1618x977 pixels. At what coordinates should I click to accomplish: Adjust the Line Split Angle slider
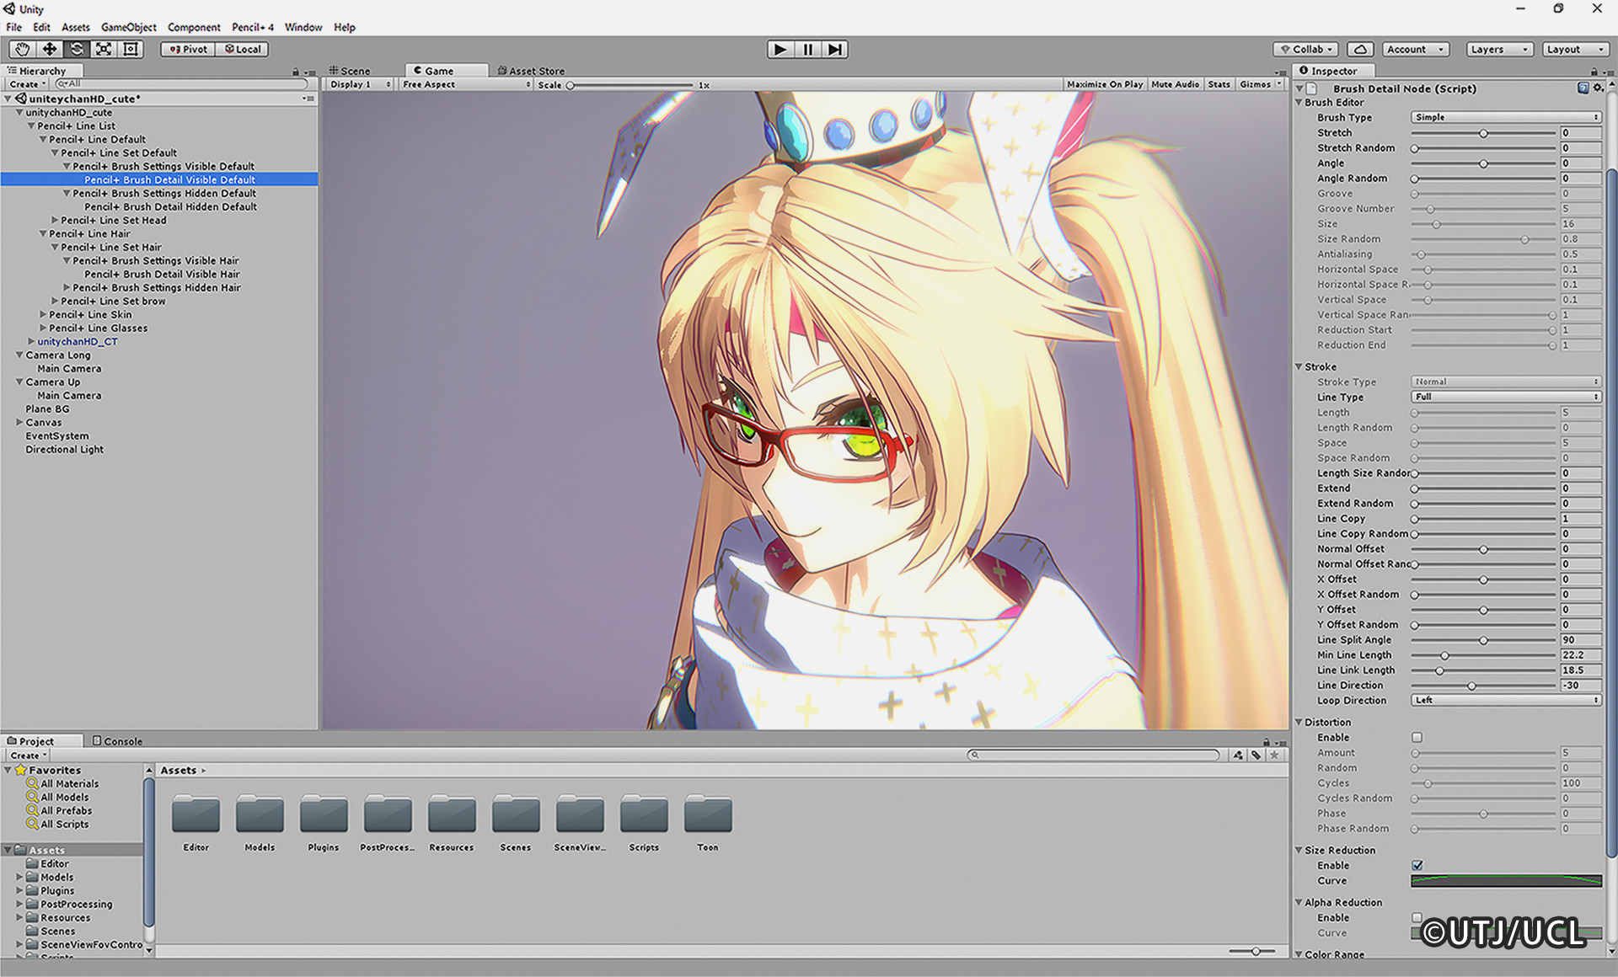coord(1483,640)
